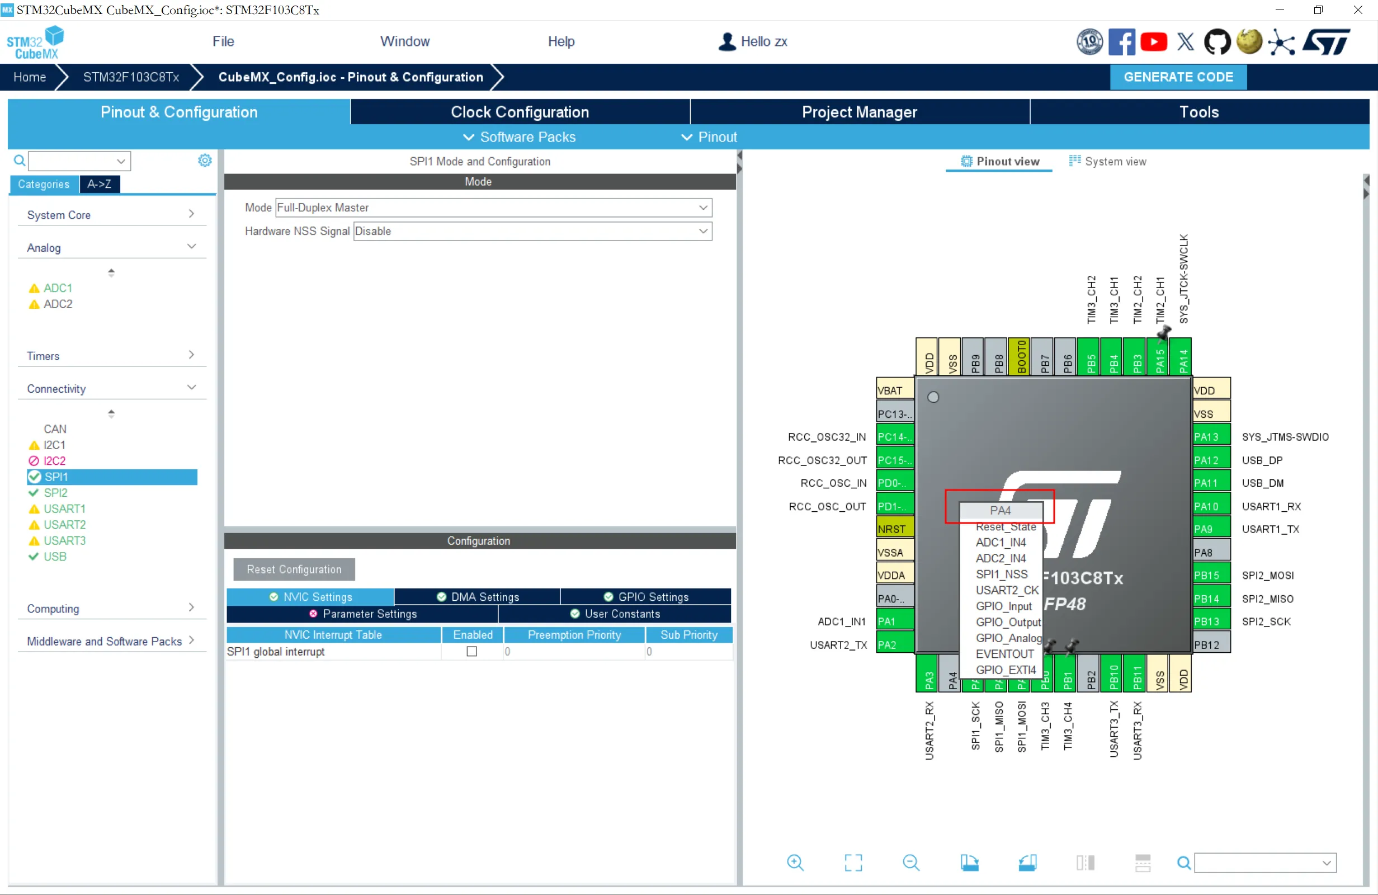Open the GitHub icon in the header
The height and width of the screenshot is (895, 1378).
(1217, 42)
